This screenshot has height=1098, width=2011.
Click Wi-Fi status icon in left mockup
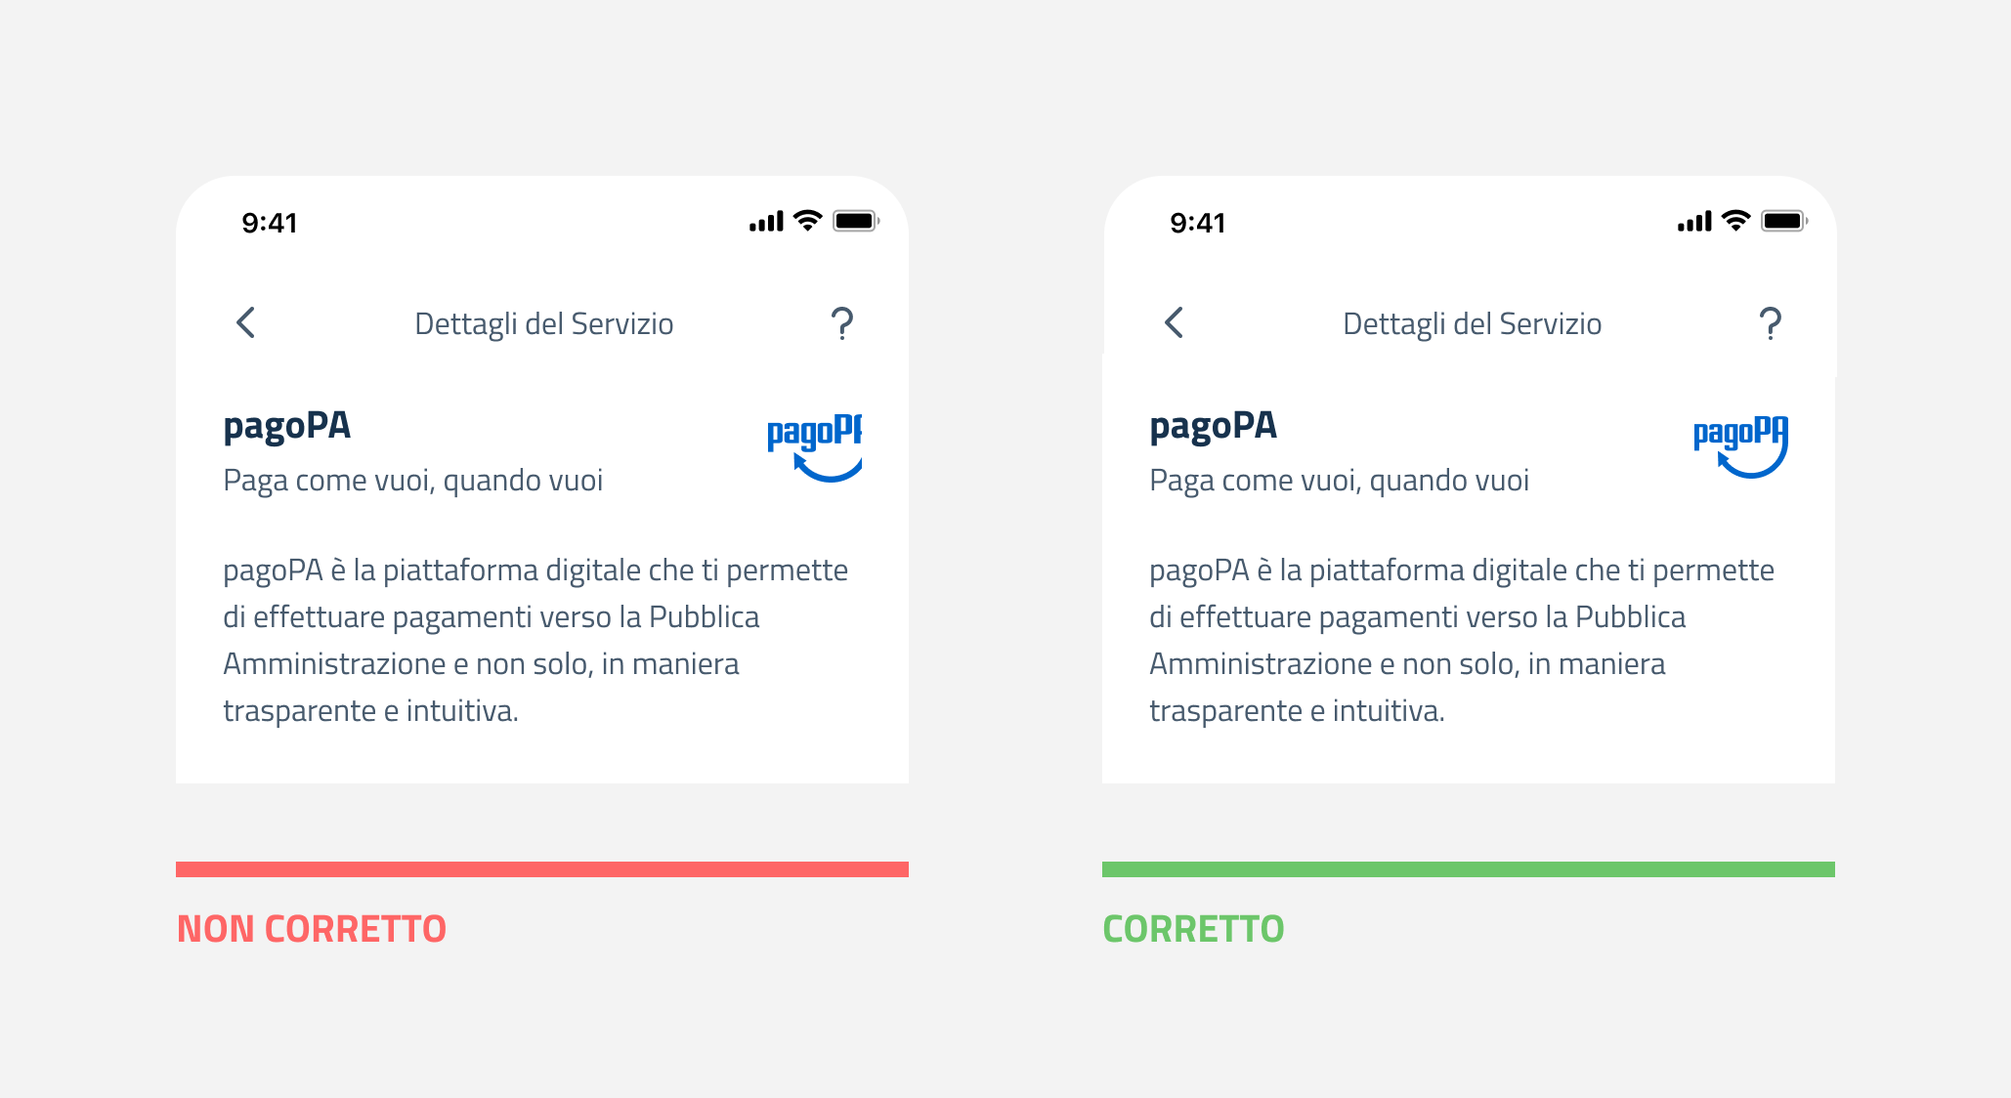[807, 221]
